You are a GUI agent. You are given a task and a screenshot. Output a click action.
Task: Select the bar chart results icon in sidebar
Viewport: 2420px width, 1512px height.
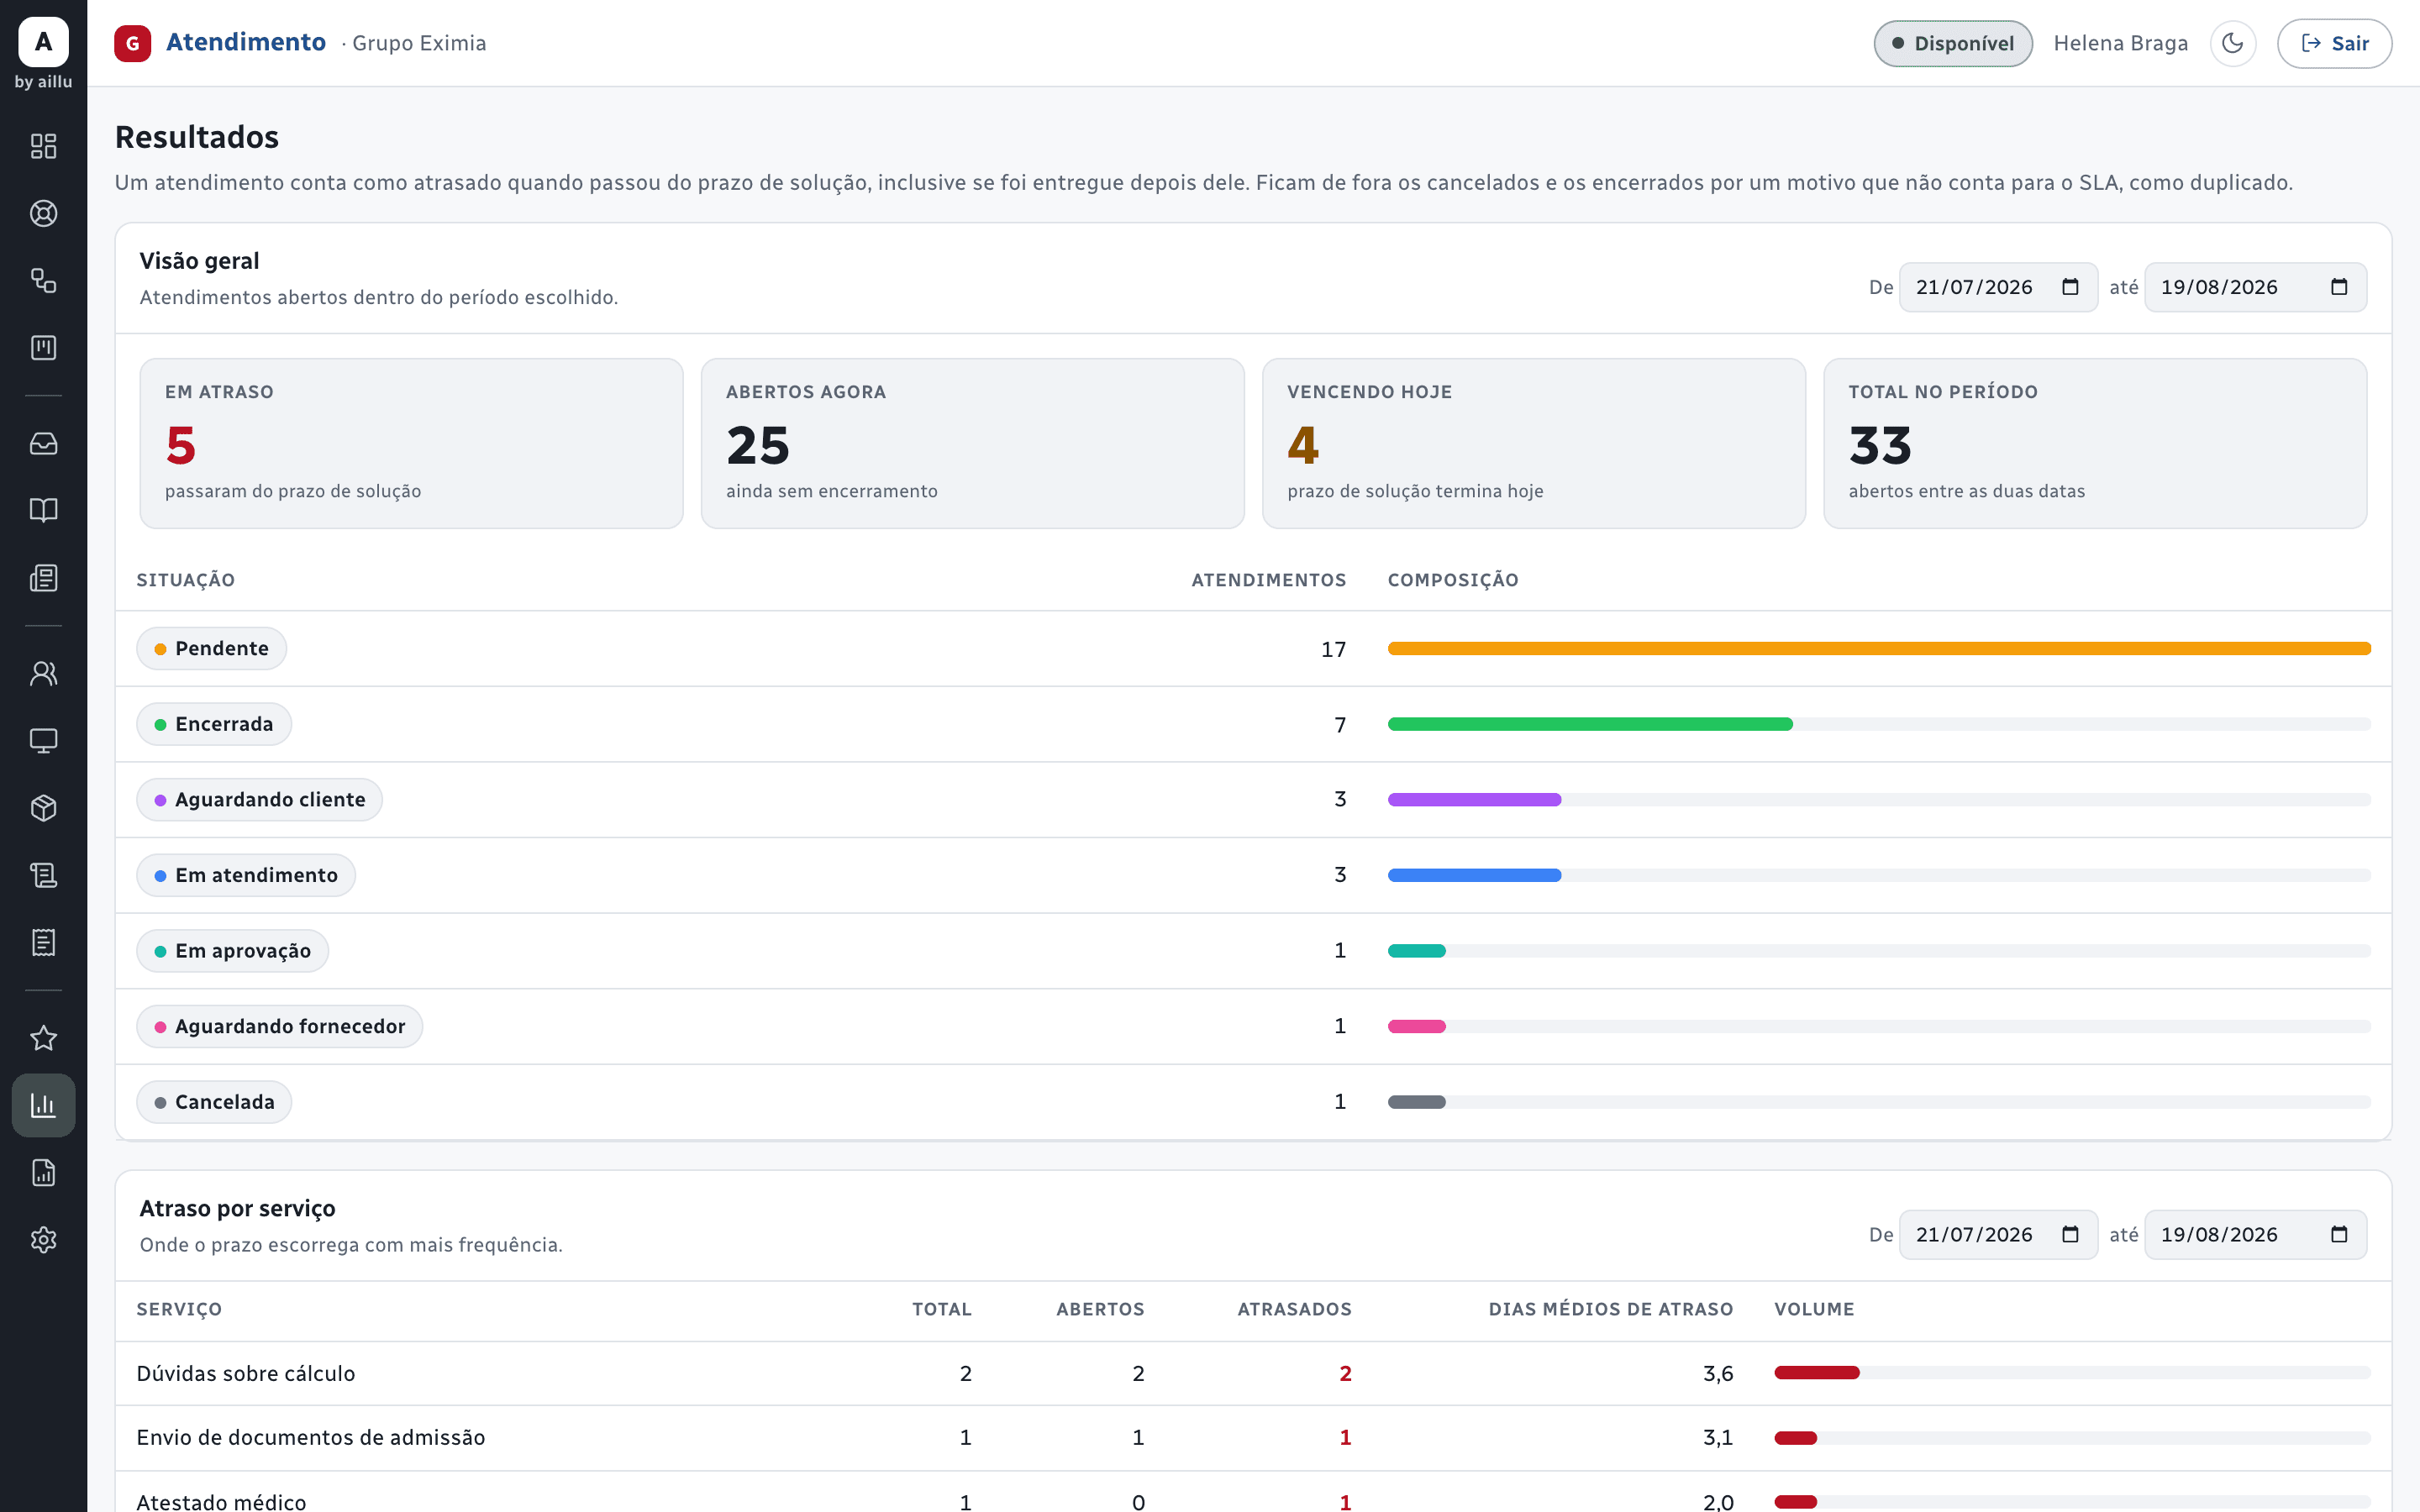43,1105
